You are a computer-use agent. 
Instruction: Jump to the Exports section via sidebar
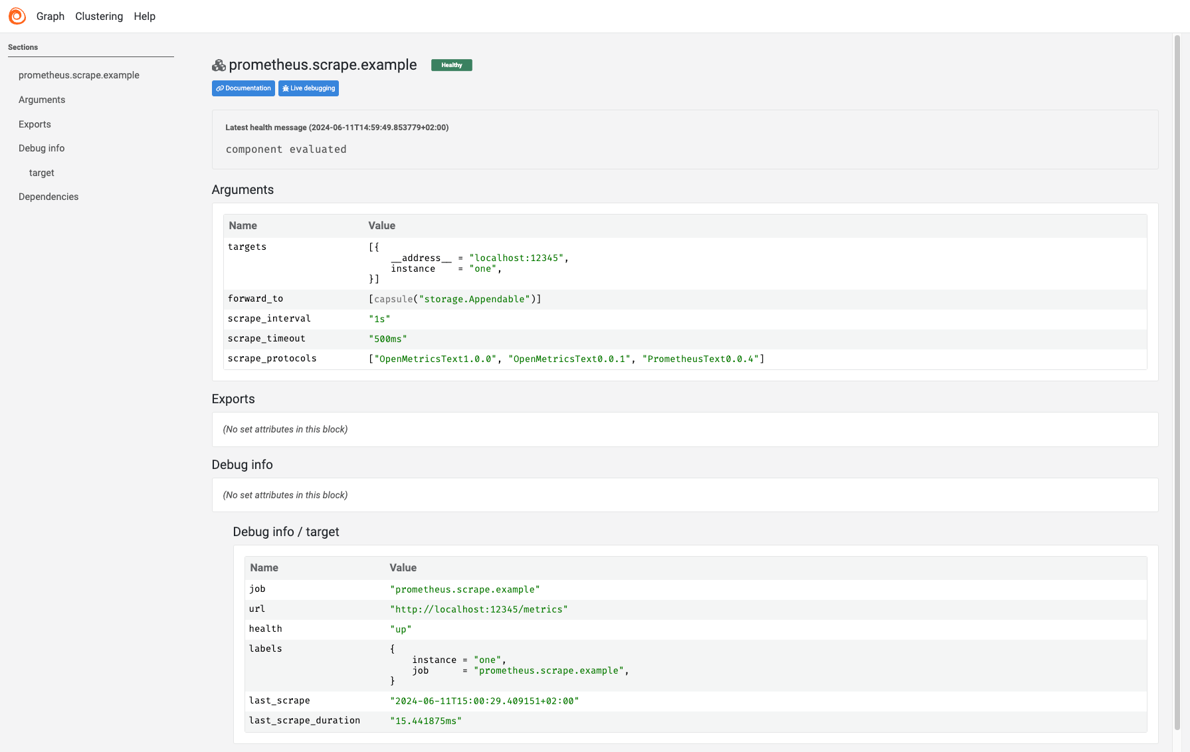(35, 124)
